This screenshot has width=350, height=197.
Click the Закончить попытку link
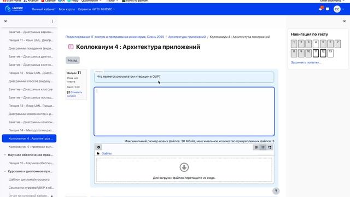(306, 62)
